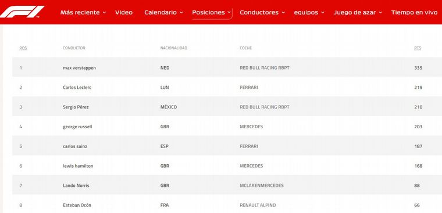The width and height of the screenshot is (442, 213).
Task: Open driver lewis hamilton
Action: [78, 166]
